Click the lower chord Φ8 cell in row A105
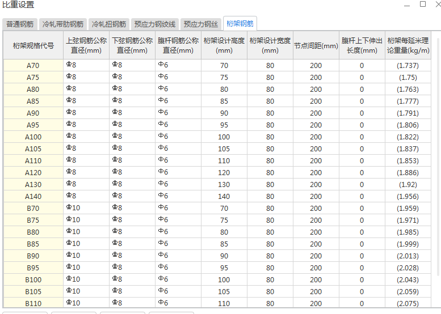 pyautogui.click(x=132, y=149)
